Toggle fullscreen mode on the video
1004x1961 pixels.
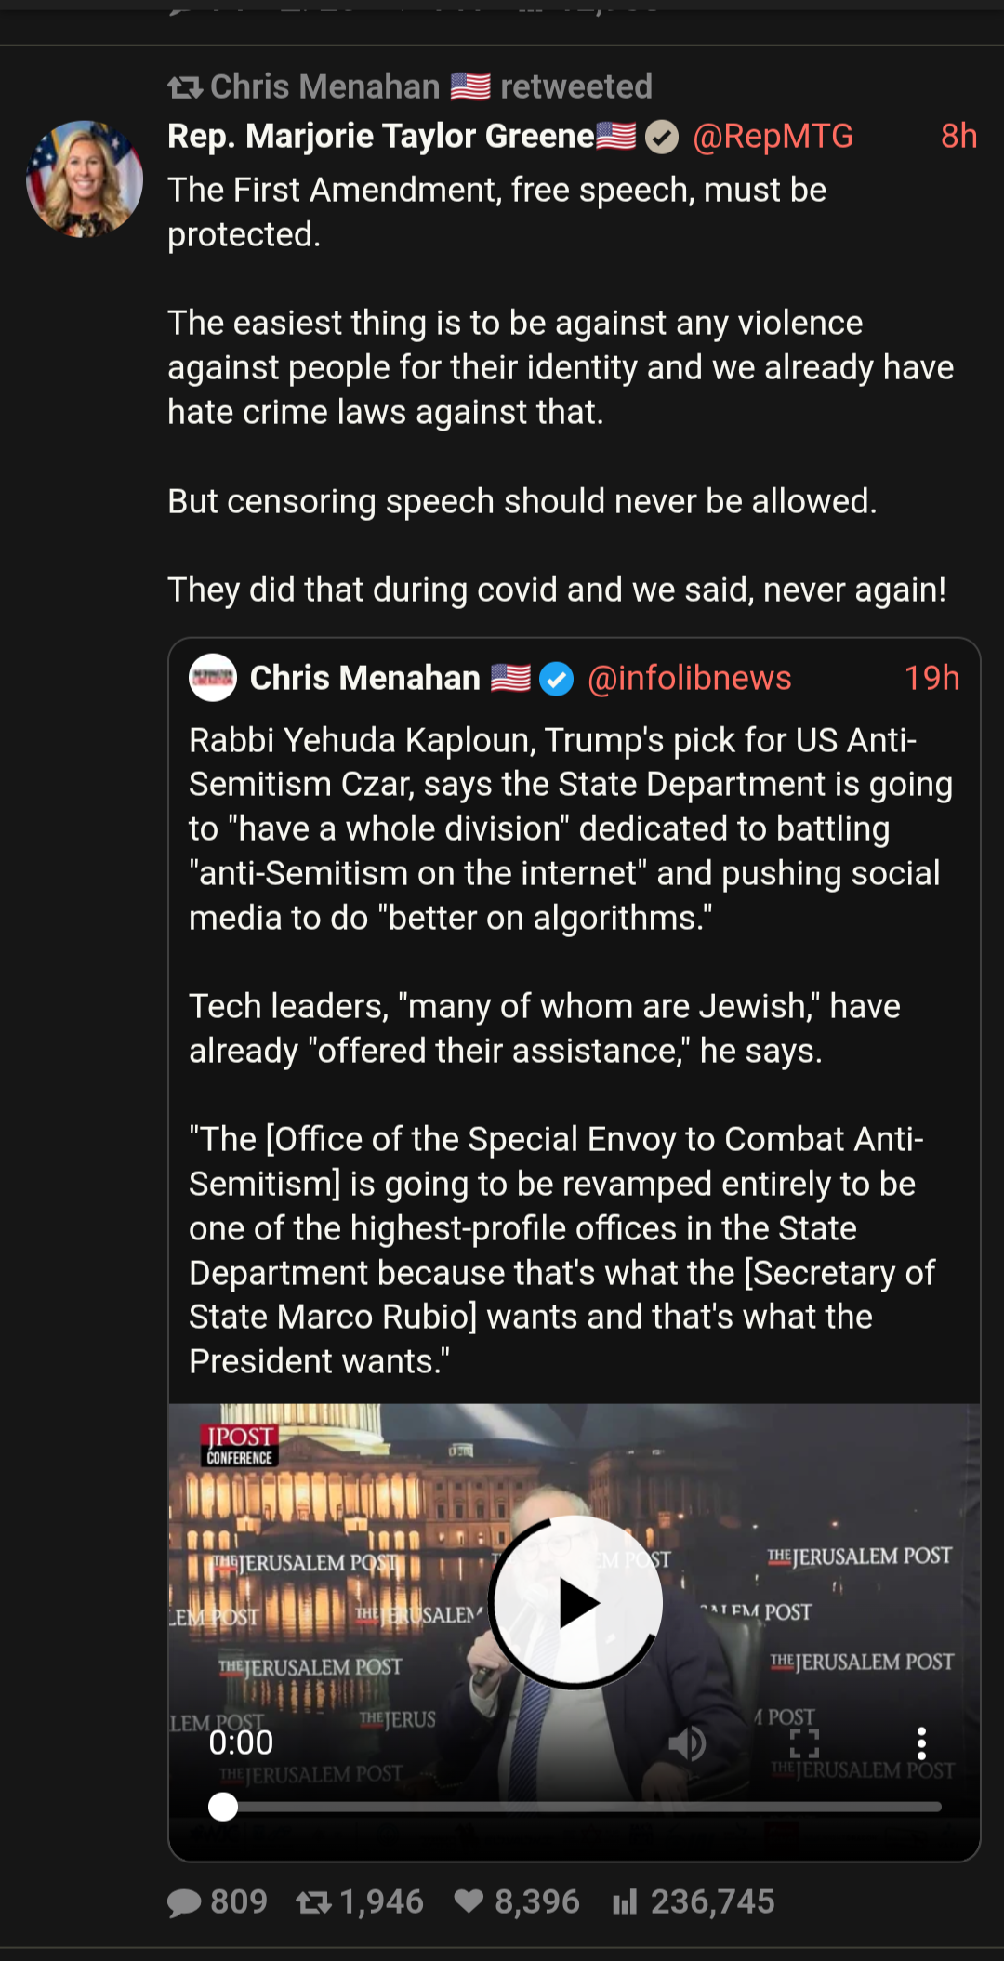[x=804, y=1743]
